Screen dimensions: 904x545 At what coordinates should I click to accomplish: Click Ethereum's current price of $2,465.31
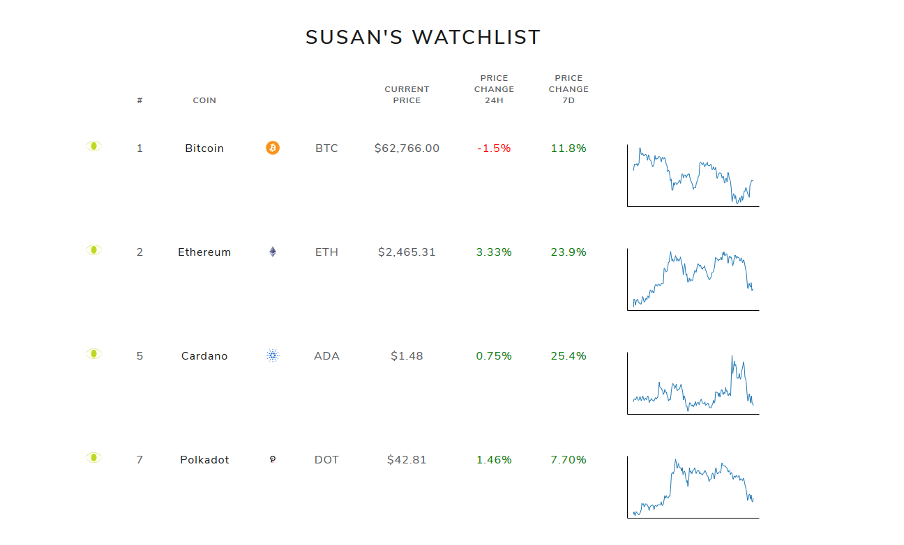[x=407, y=252]
